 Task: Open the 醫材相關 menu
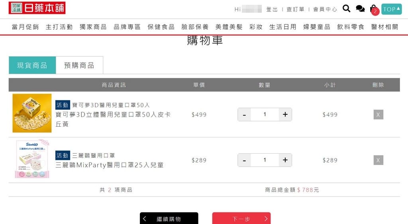[x=384, y=27]
